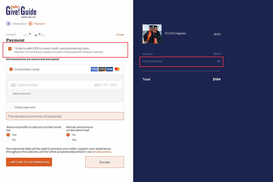The image size is (273, 182).
Task: Click the 10,000 Degrees item name
Action: pos(175,33)
